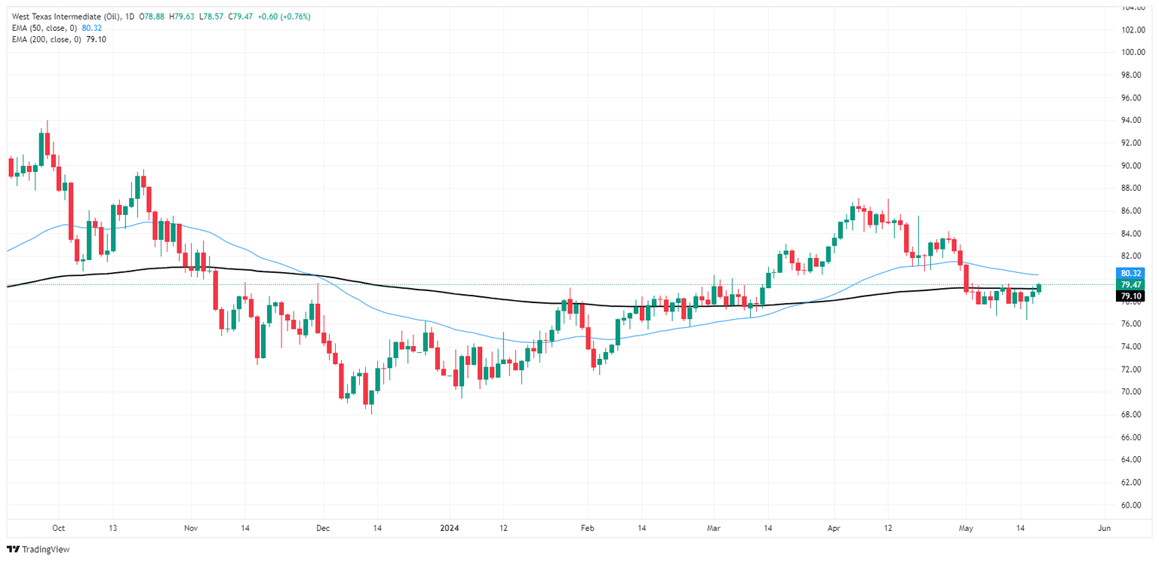The width and height of the screenshot is (1159, 561).
Task: Click the 100.00 mark on price axis
Action: tap(1133, 53)
